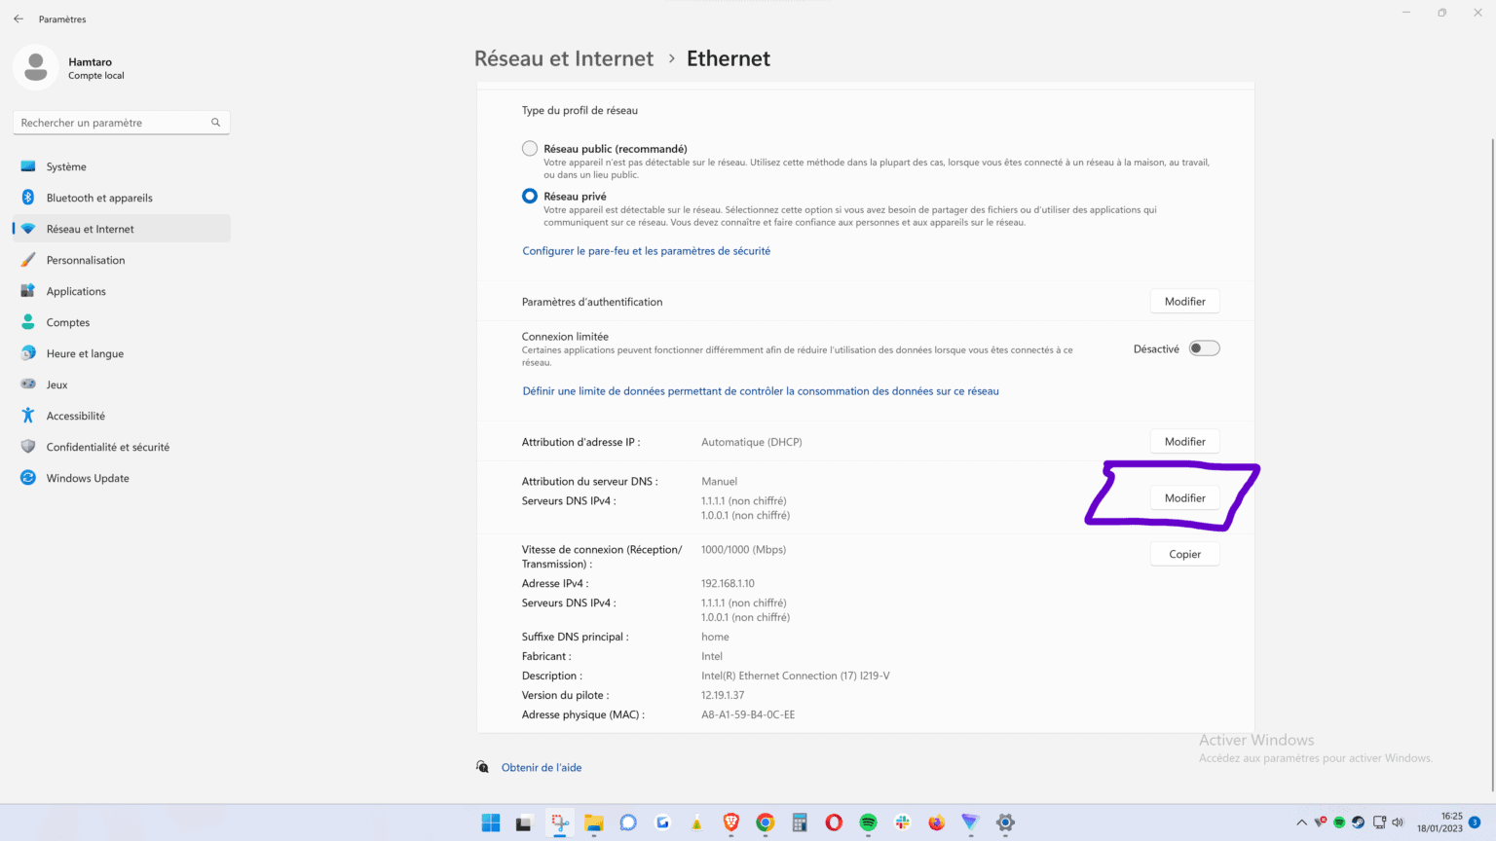Image resolution: width=1496 pixels, height=841 pixels.
Task: Select Bluetooth et appareils in the sidebar
Action: [98, 198]
